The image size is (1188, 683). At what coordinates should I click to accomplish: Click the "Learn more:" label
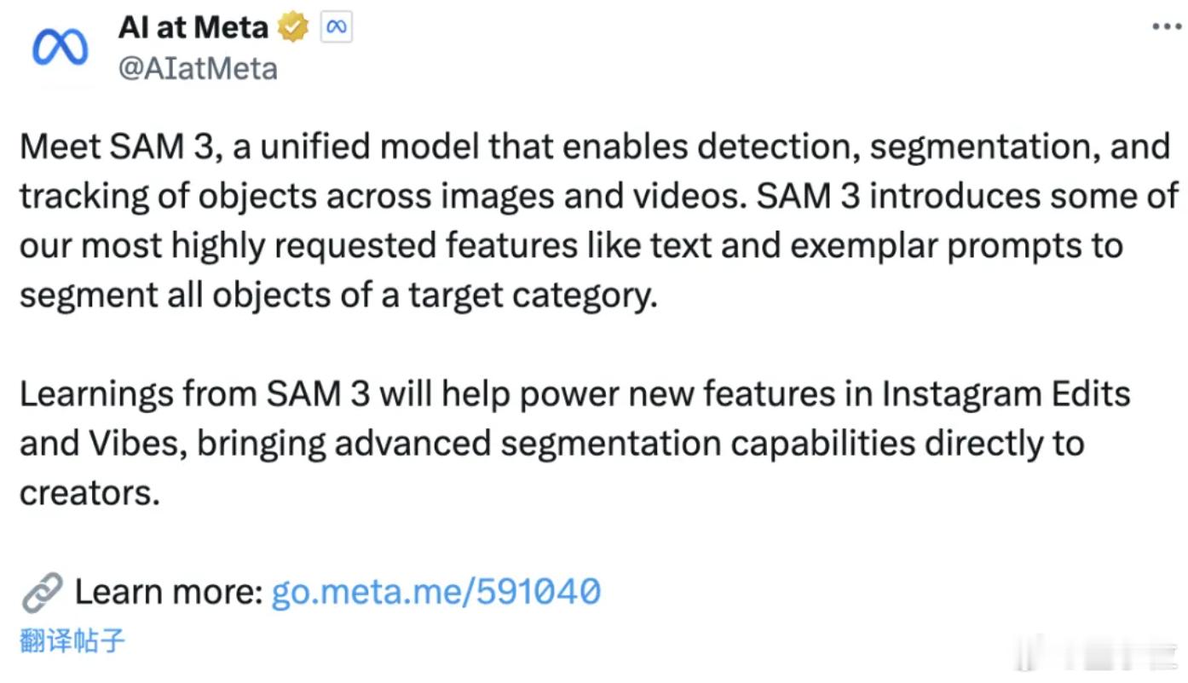click(x=169, y=591)
